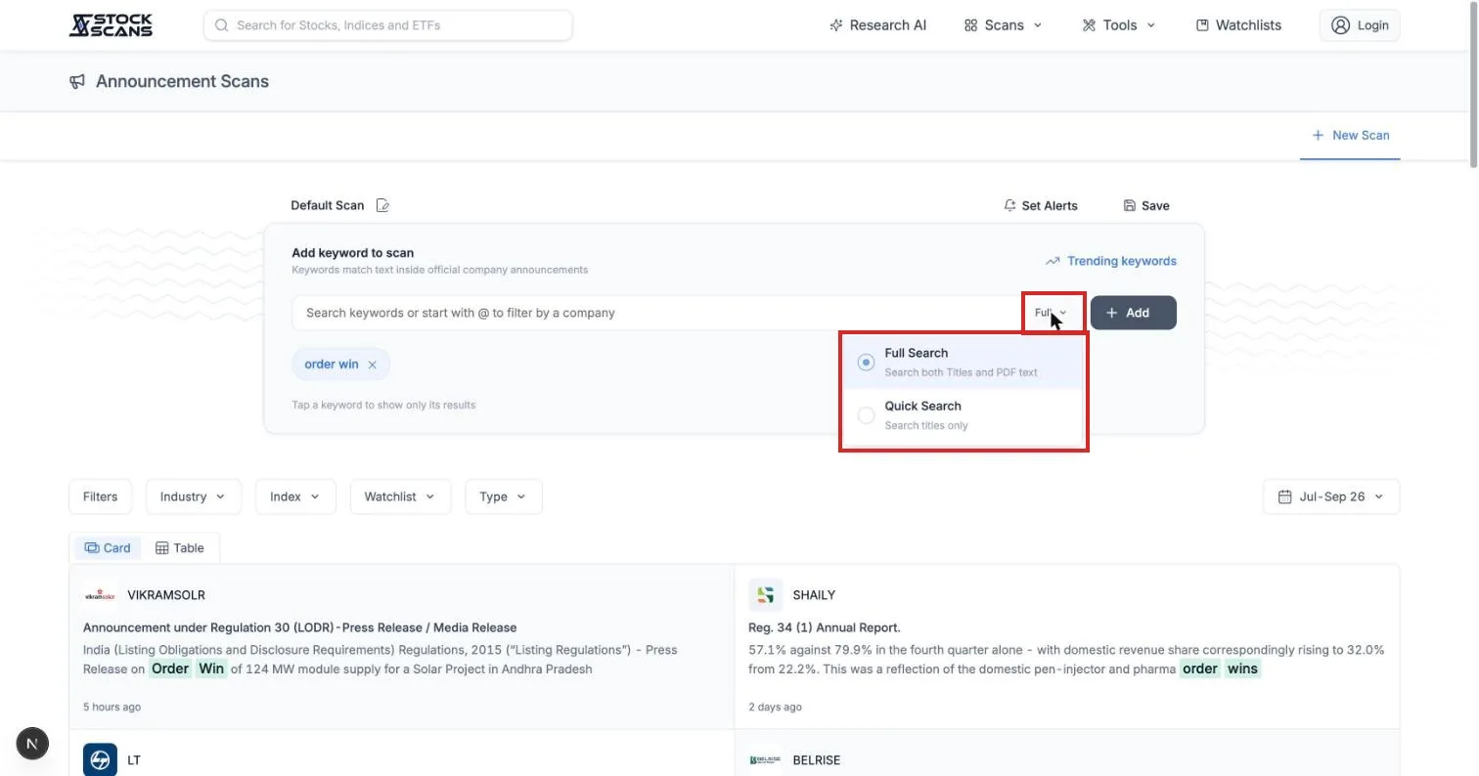Open the Jul-Sep 26 date range dropdown
This screenshot has width=1479, height=776.
tap(1331, 496)
